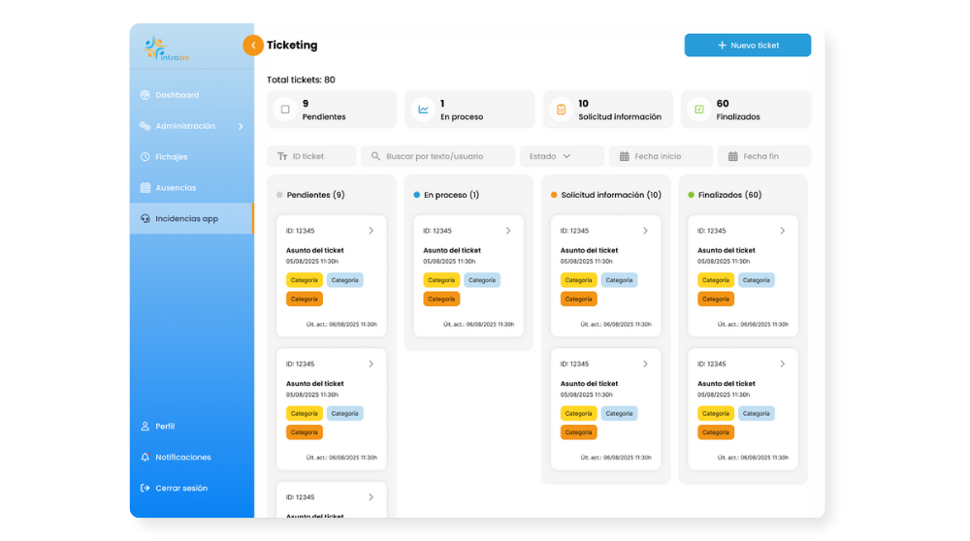This screenshot has height=541, width=970.
Task: Click the blue Categoría tag on En proceso ticket
Action: click(482, 280)
